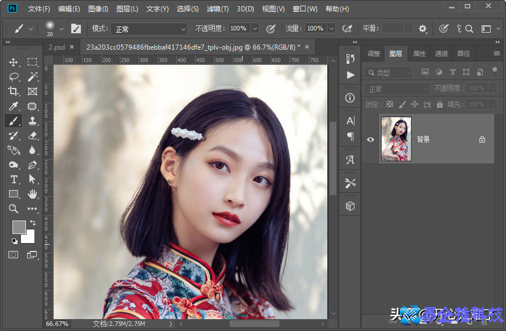Open the 滤镜(T) menu
This screenshot has height=331, width=506.
coord(218,9)
